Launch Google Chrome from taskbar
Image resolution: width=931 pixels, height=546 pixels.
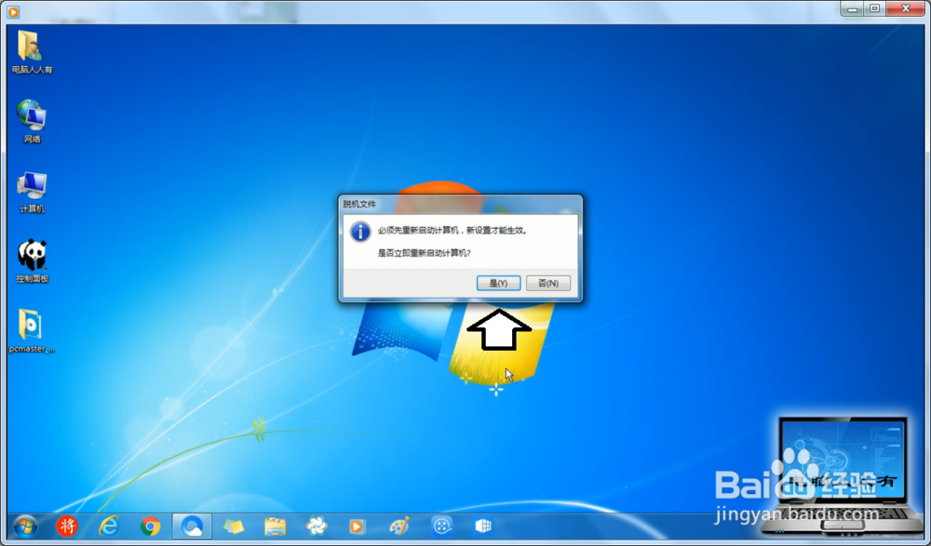pos(150,526)
